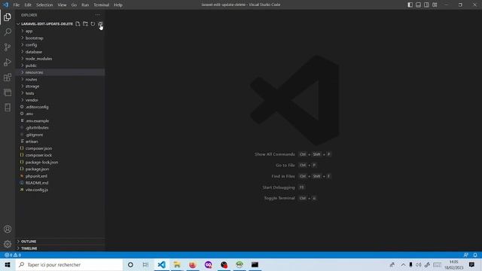
Task: Collapse all folders in Explorer
Action: click(100, 23)
